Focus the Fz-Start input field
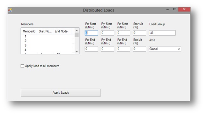The height and width of the screenshot is (115, 205). [123, 33]
